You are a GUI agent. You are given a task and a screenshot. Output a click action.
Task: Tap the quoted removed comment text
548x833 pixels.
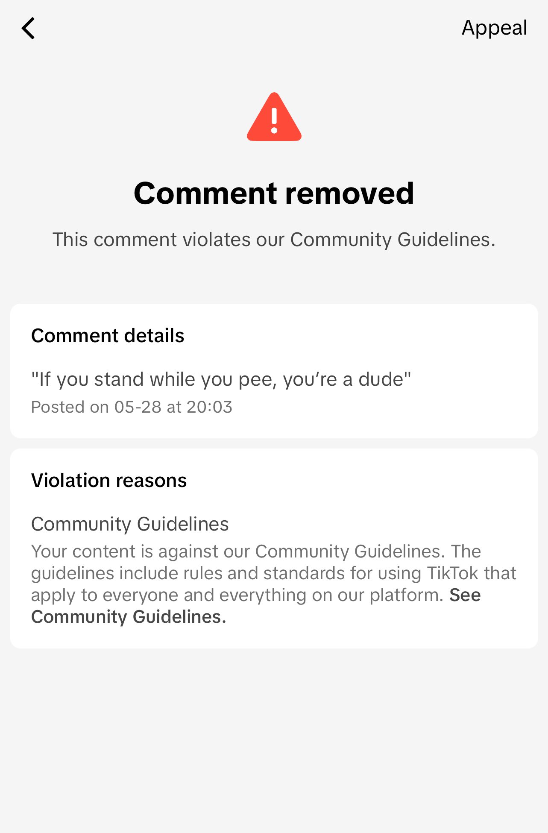tap(221, 379)
